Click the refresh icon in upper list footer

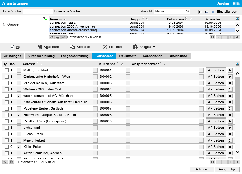(52, 37)
